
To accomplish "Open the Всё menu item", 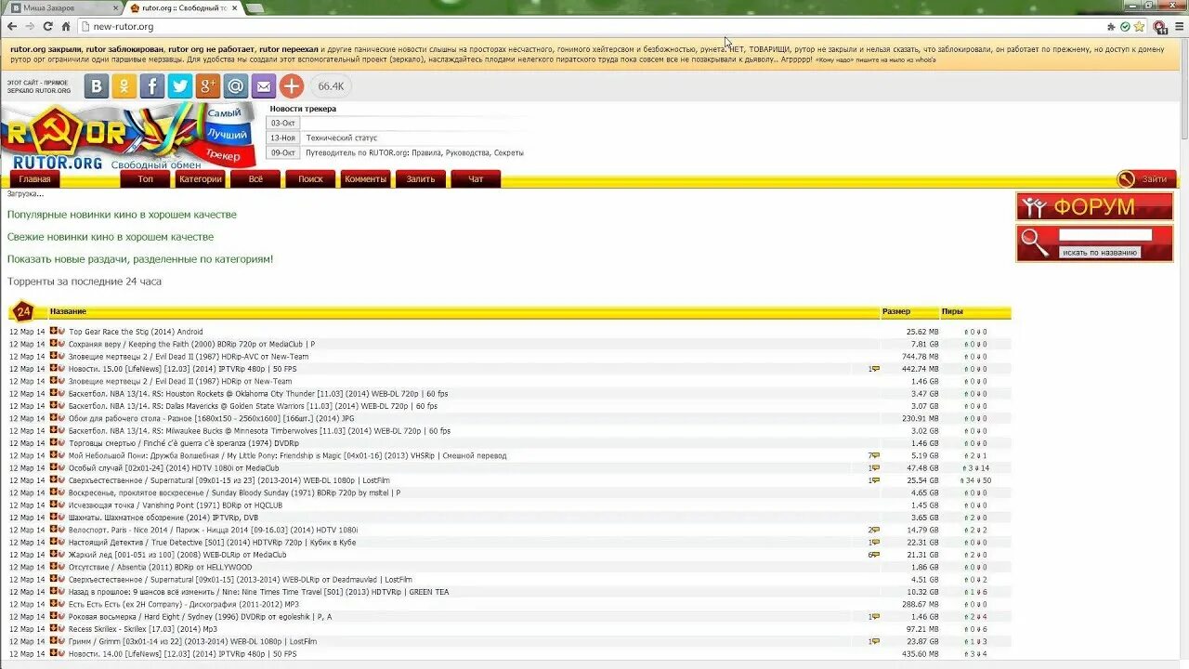I will coord(255,179).
